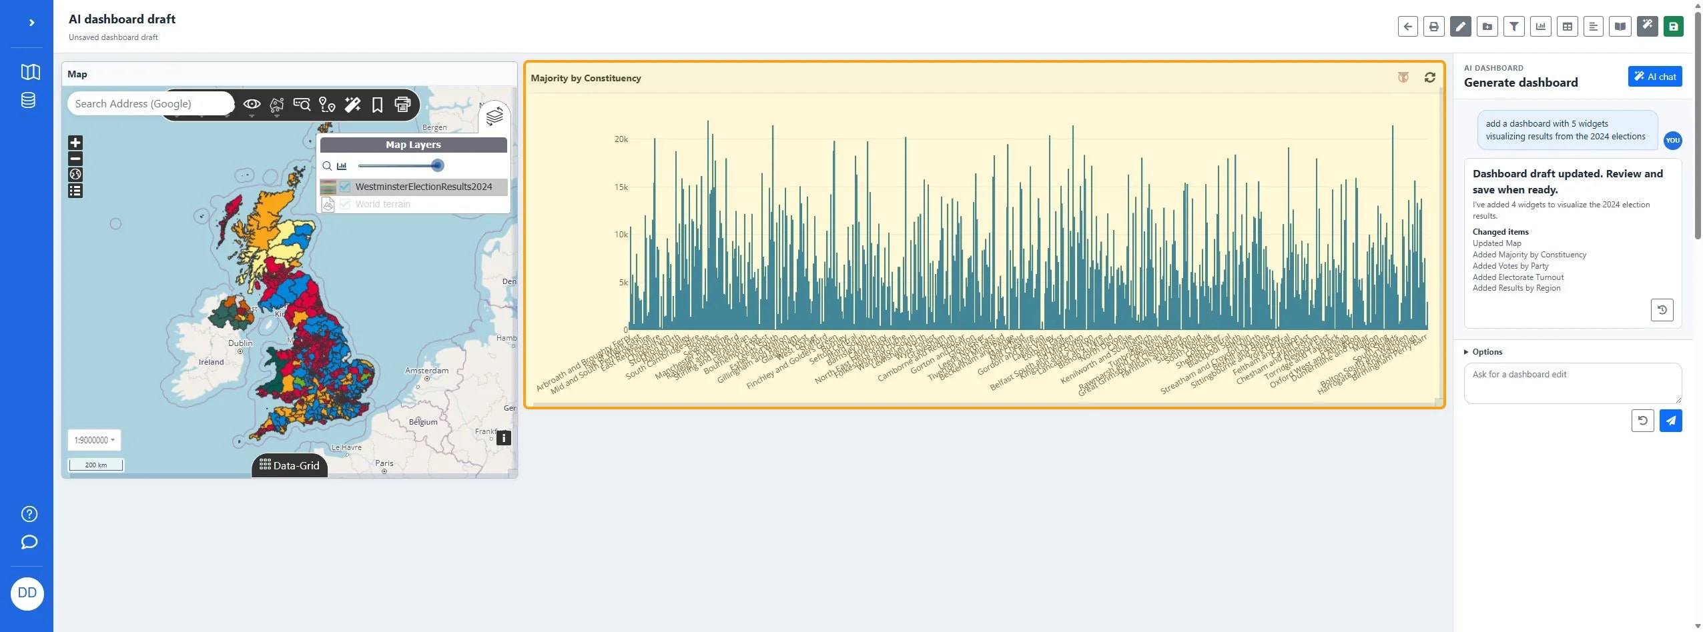This screenshot has width=1703, height=632.
Task: Click the back arrow toolbar button
Action: click(x=1407, y=27)
